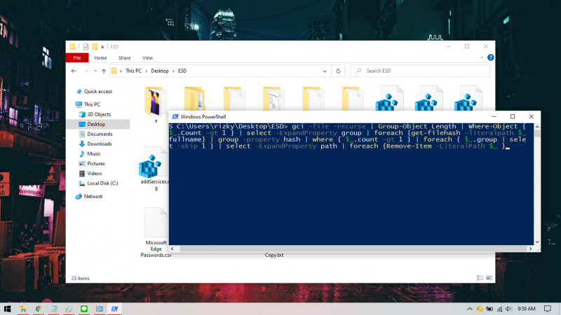Open Explorer Help question mark icon

coord(490,57)
